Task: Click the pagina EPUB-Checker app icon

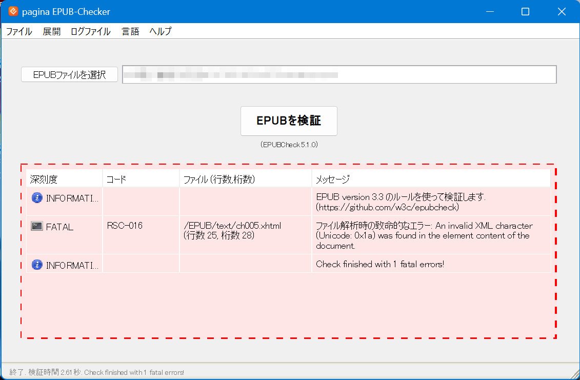Action: (x=13, y=11)
